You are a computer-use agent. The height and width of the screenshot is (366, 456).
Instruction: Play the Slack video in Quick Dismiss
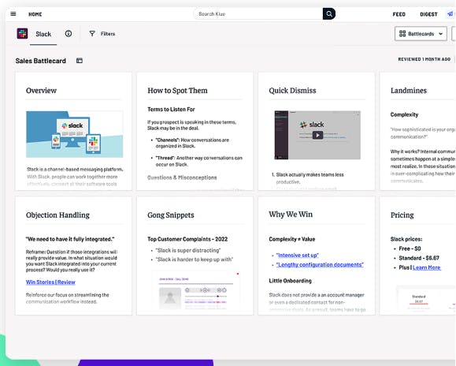point(317,135)
